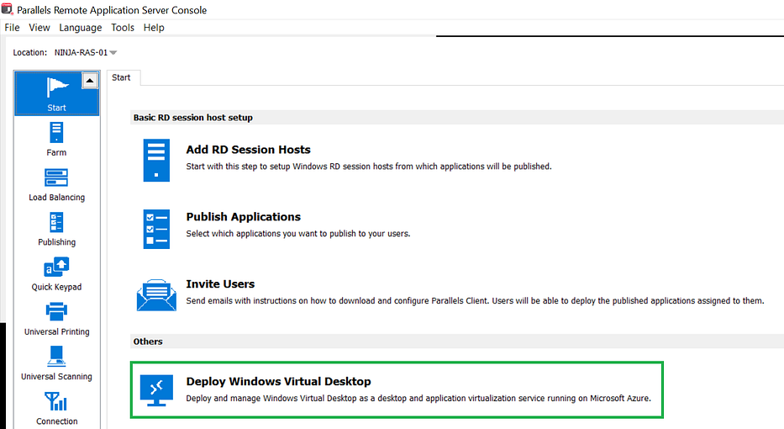Expand the Location NINJA-RAS-01 dropdown
The height and width of the screenshot is (429, 784).
click(x=113, y=52)
